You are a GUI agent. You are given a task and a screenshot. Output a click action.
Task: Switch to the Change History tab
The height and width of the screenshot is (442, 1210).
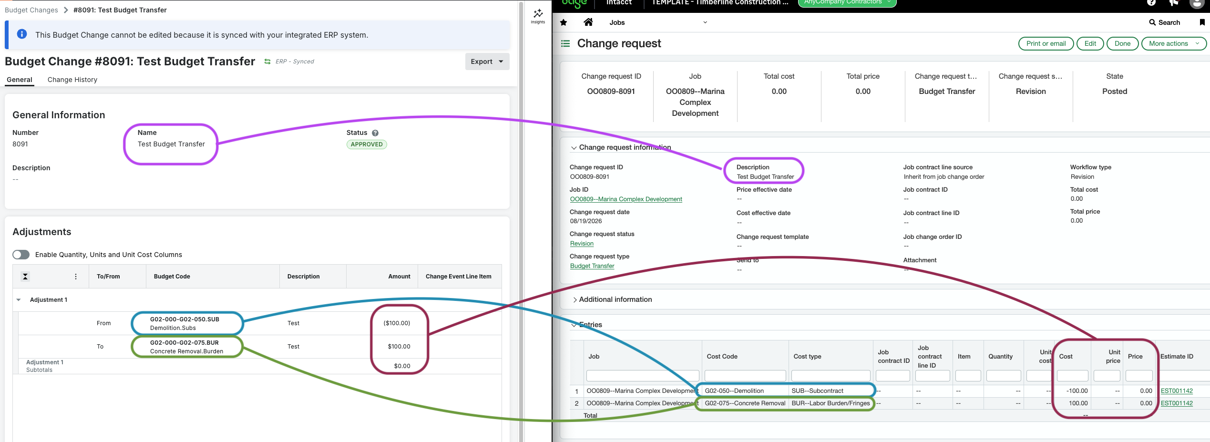coord(72,80)
